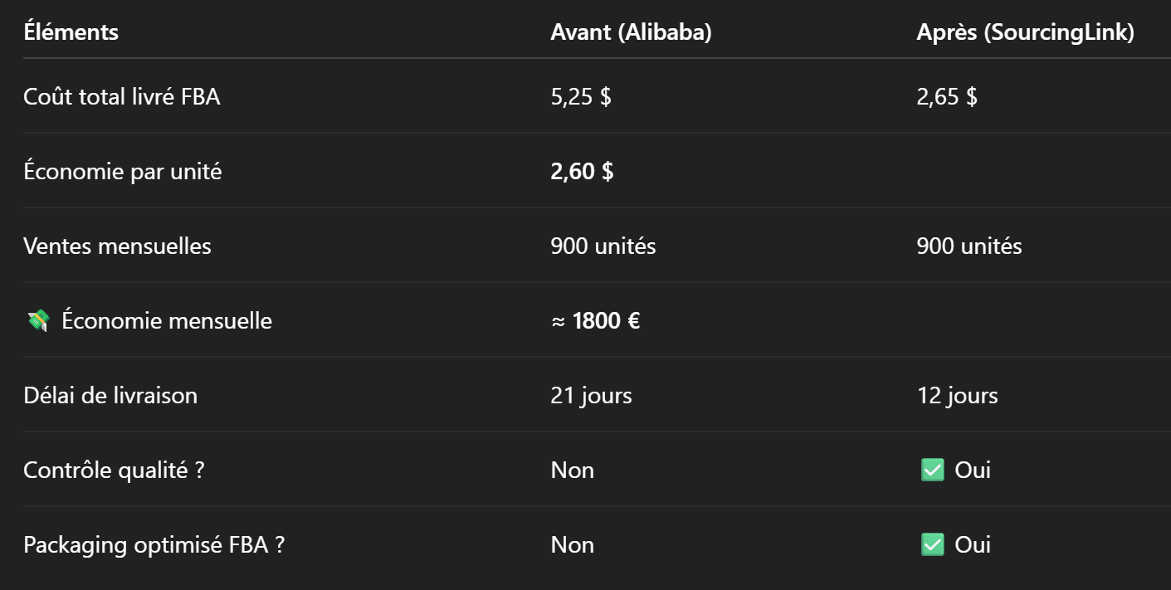
Task: Click the Packaging optimisé FBA ? label
Action: click(x=154, y=545)
